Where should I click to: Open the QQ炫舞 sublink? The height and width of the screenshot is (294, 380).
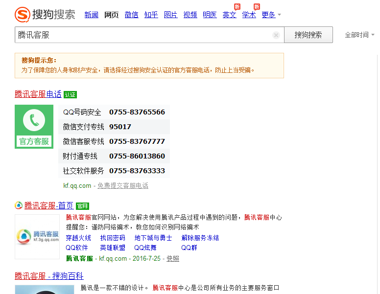click(x=145, y=248)
